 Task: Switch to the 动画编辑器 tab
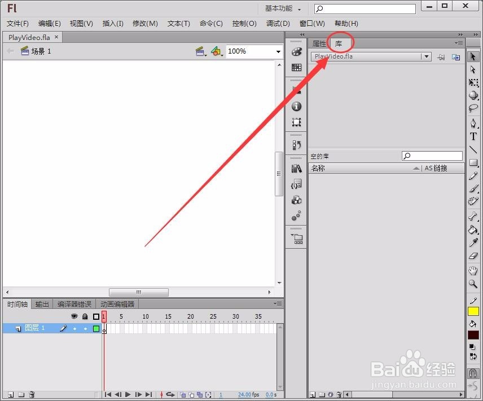pyautogui.click(x=117, y=305)
